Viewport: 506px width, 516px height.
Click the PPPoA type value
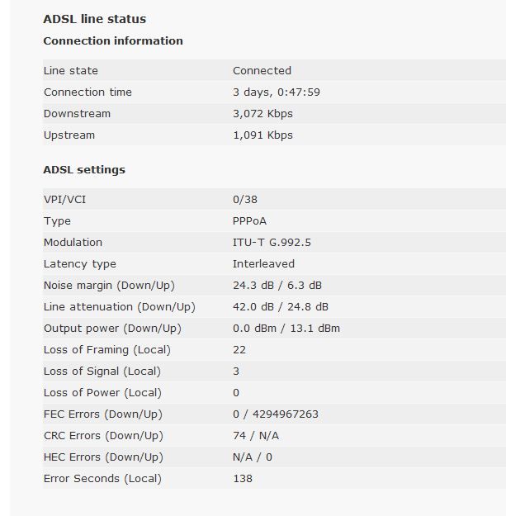249,221
